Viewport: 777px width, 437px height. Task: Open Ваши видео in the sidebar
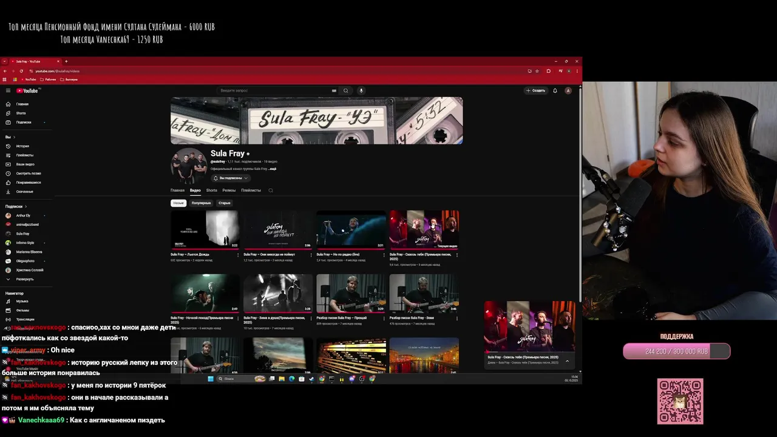click(25, 164)
